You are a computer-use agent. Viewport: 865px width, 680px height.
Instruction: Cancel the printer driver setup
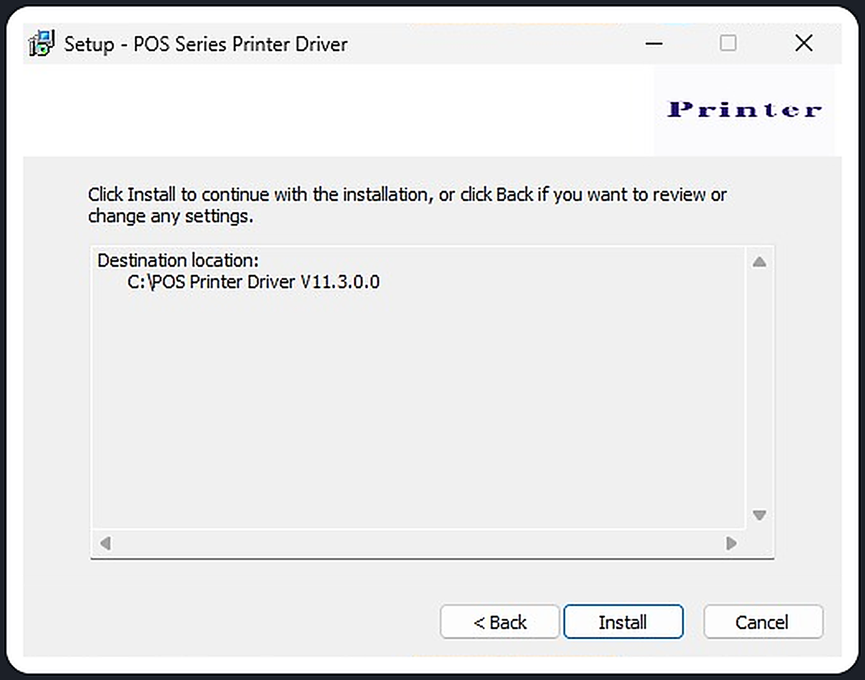pyautogui.click(x=763, y=622)
